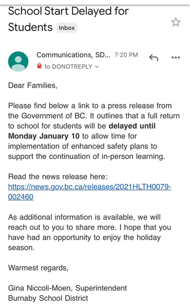Image resolution: width=190 pixels, height=304 pixels.
Task: Tap the bold 'Monday January 10' text
Action: 44,136
